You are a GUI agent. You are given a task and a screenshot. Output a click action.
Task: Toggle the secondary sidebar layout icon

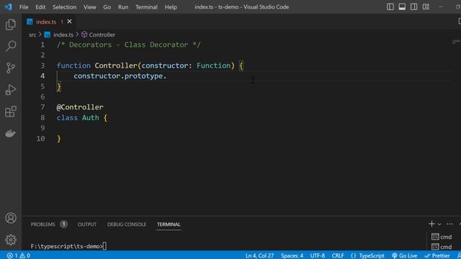coord(413,6)
